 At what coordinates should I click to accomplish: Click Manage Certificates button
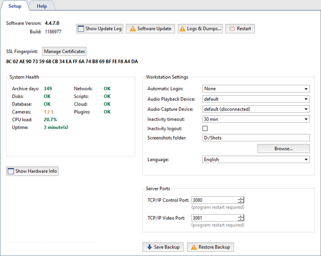65,52
